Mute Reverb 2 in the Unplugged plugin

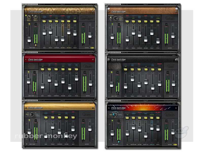69,25
